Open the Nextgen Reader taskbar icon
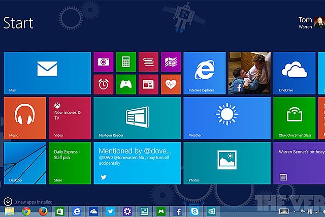 [x=211, y=211]
